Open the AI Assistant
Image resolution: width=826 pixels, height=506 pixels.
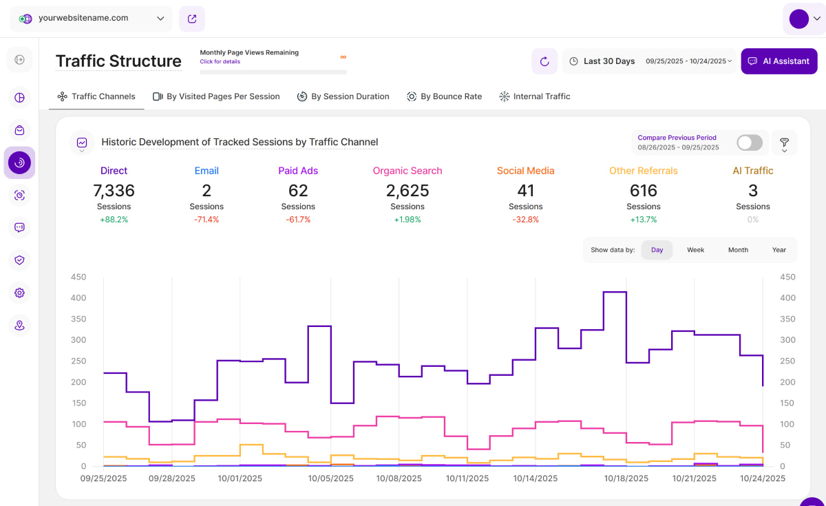tap(779, 61)
